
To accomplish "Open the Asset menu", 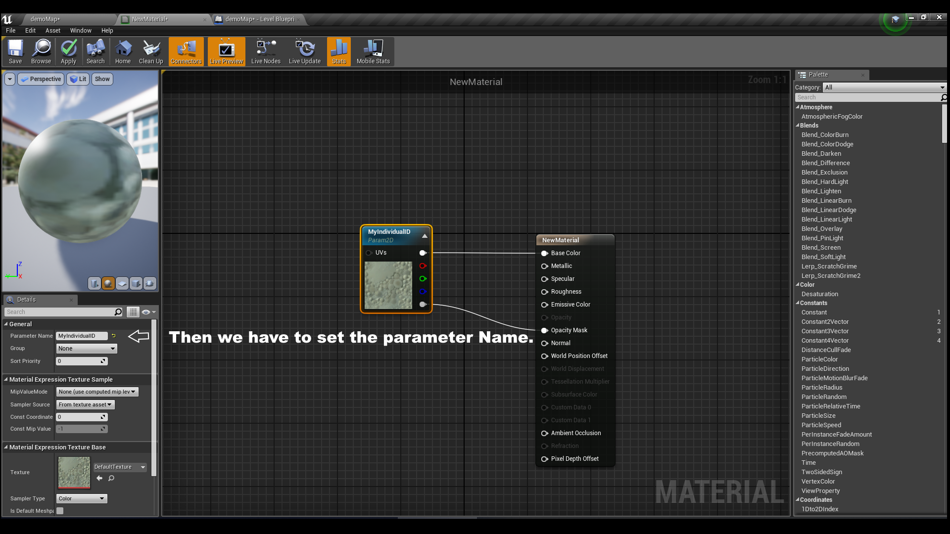I will click(x=52, y=31).
